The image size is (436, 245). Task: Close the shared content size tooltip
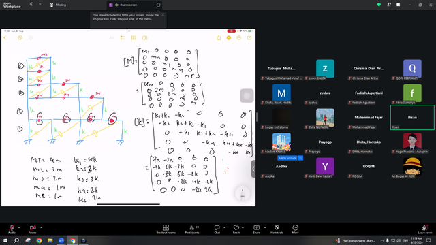163,15
